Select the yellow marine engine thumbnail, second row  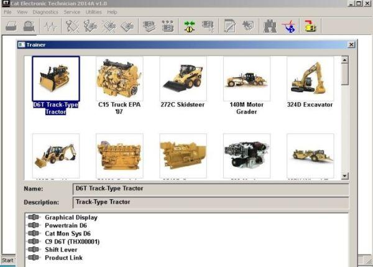(x=119, y=156)
